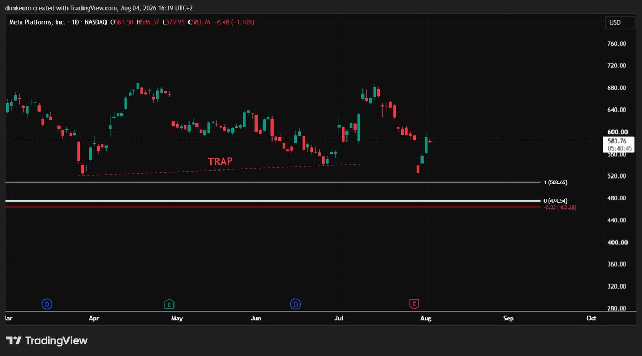Click the countdown timer 05:40:45

pyautogui.click(x=620, y=149)
